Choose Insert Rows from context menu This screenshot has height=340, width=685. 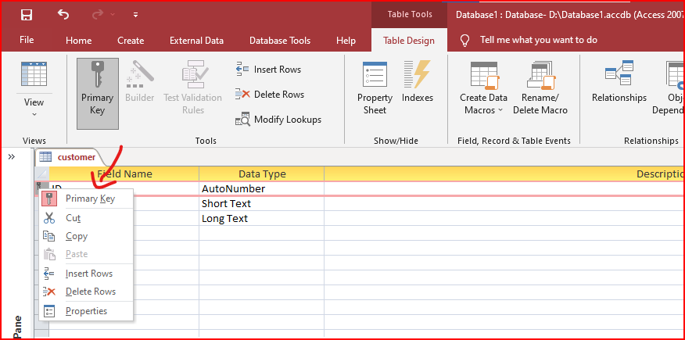(x=86, y=274)
